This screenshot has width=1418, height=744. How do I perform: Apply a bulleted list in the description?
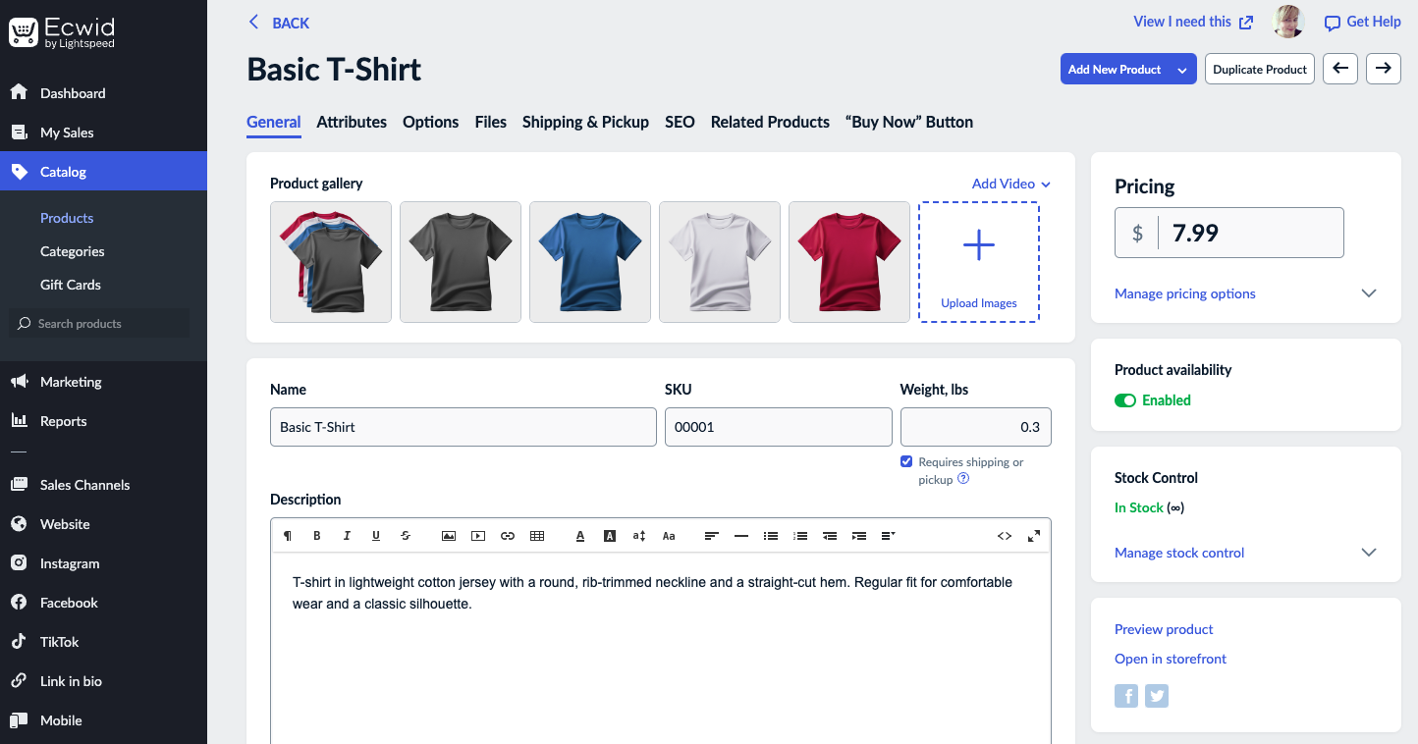[x=771, y=535]
